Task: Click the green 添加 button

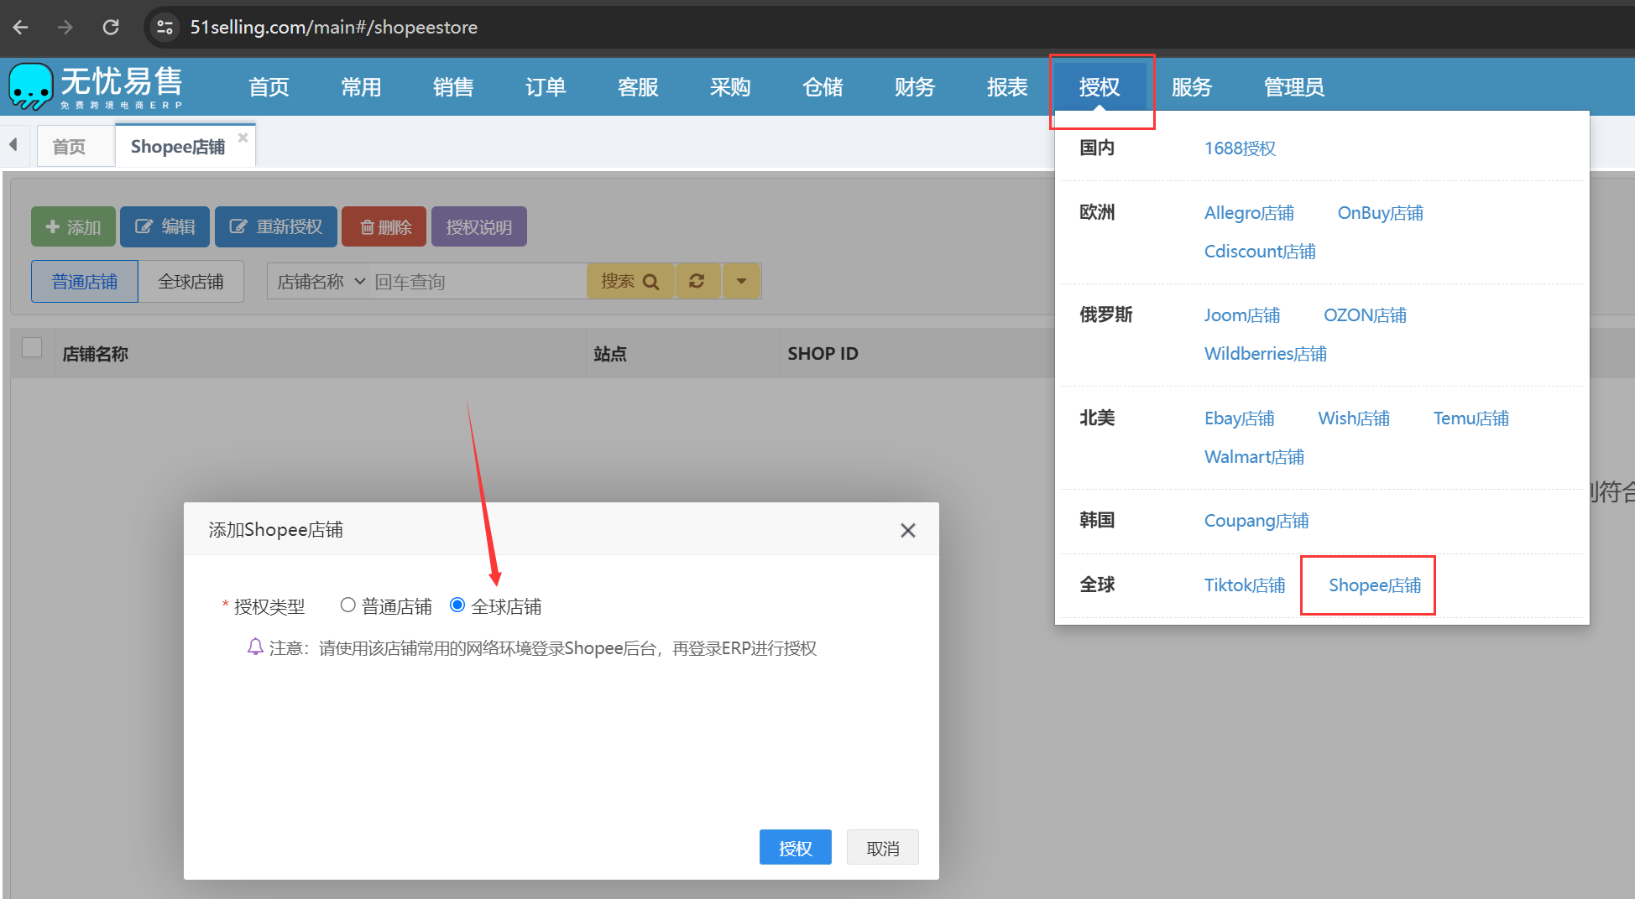Action: [73, 226]
